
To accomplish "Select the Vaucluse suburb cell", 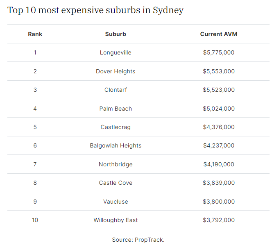I will point(116,202).
